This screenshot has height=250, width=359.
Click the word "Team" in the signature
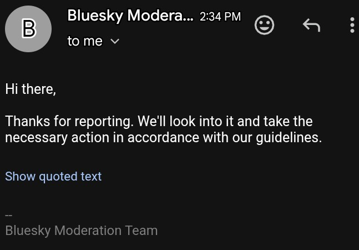[x=142, y=230]
